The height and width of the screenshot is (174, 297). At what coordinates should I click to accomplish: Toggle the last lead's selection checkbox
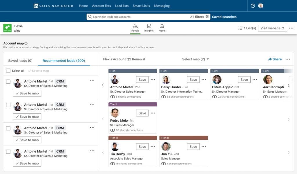click(x=8, y=152)
